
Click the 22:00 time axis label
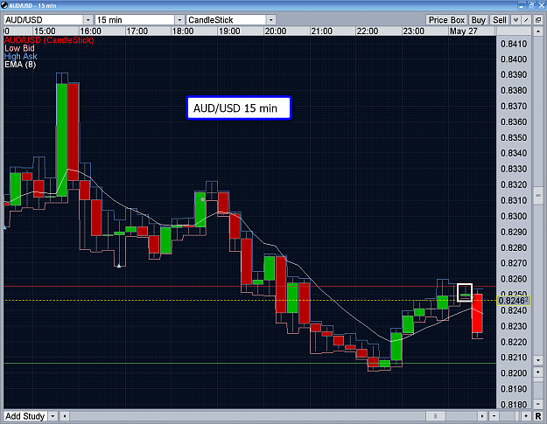pyautogui.click(x=368, y=31)
